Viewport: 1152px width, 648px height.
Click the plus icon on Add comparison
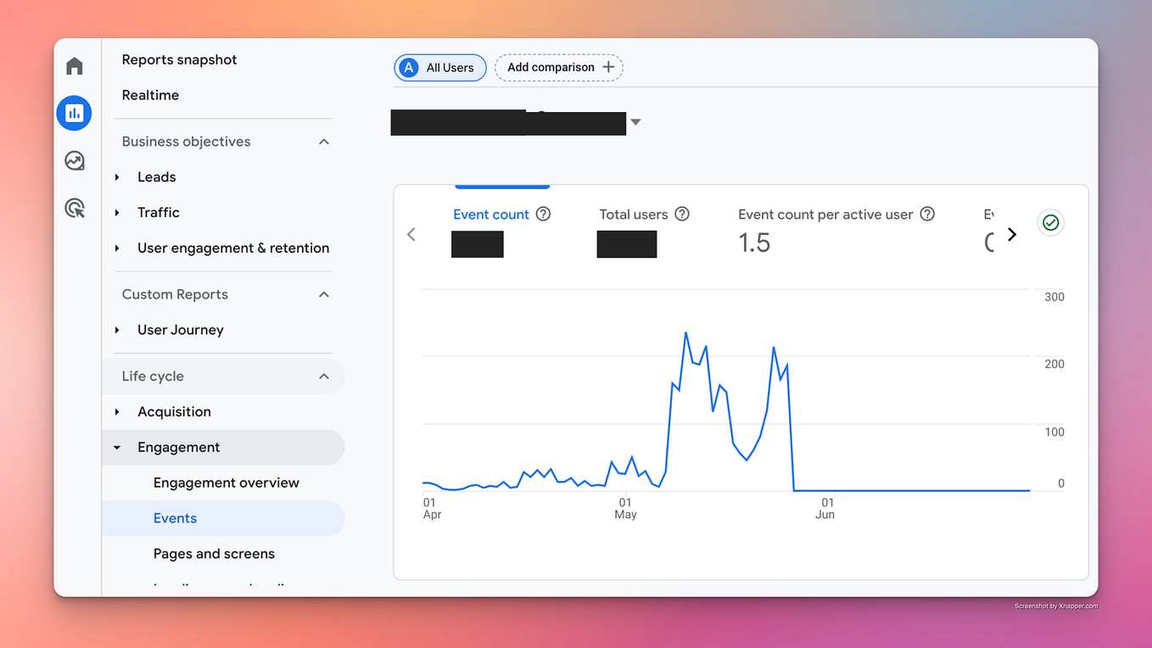[607, 66]
